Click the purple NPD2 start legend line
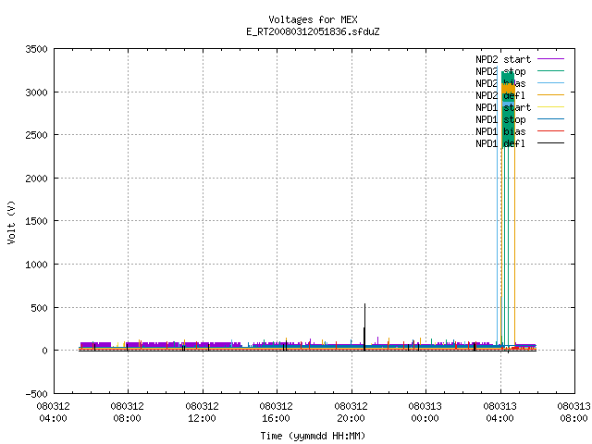The height and width of the screenshot is (444, 592). click(x=551, y=59)
